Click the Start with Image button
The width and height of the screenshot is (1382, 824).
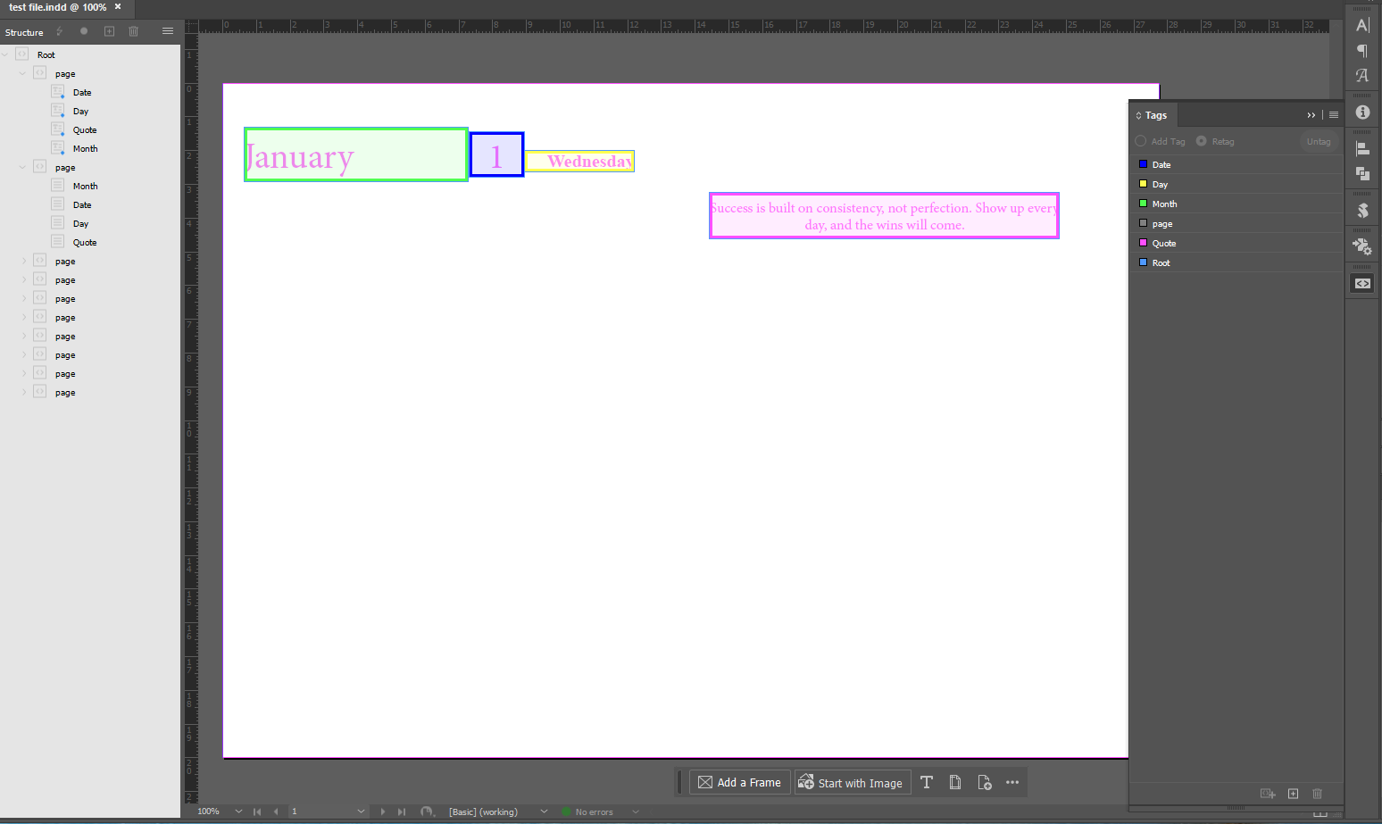tap(853, 782)
